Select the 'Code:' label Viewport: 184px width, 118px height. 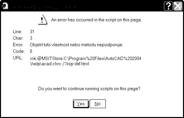(x=19, y=51)
